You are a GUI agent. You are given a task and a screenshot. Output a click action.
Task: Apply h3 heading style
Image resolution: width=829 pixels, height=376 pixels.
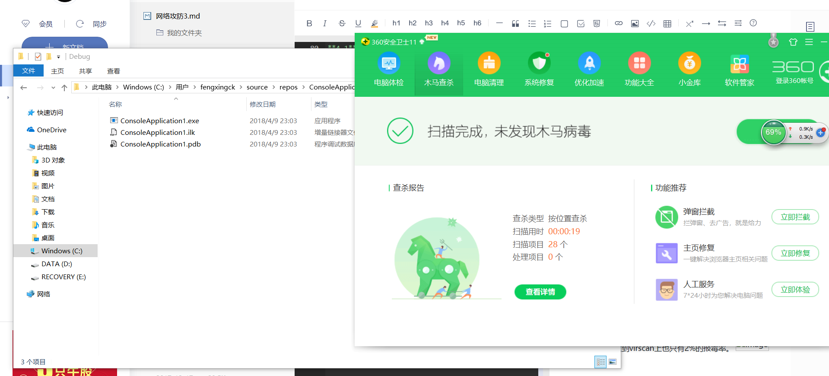point(429,23)
